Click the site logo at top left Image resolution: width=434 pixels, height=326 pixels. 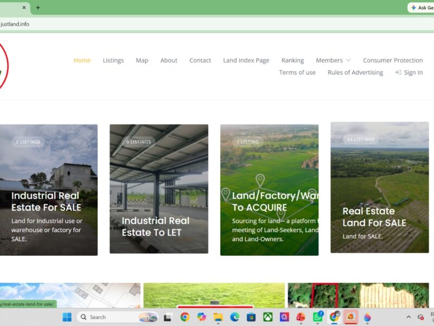[3, 66]
